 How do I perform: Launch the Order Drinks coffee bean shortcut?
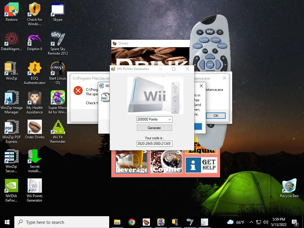[x=34, y=129]
